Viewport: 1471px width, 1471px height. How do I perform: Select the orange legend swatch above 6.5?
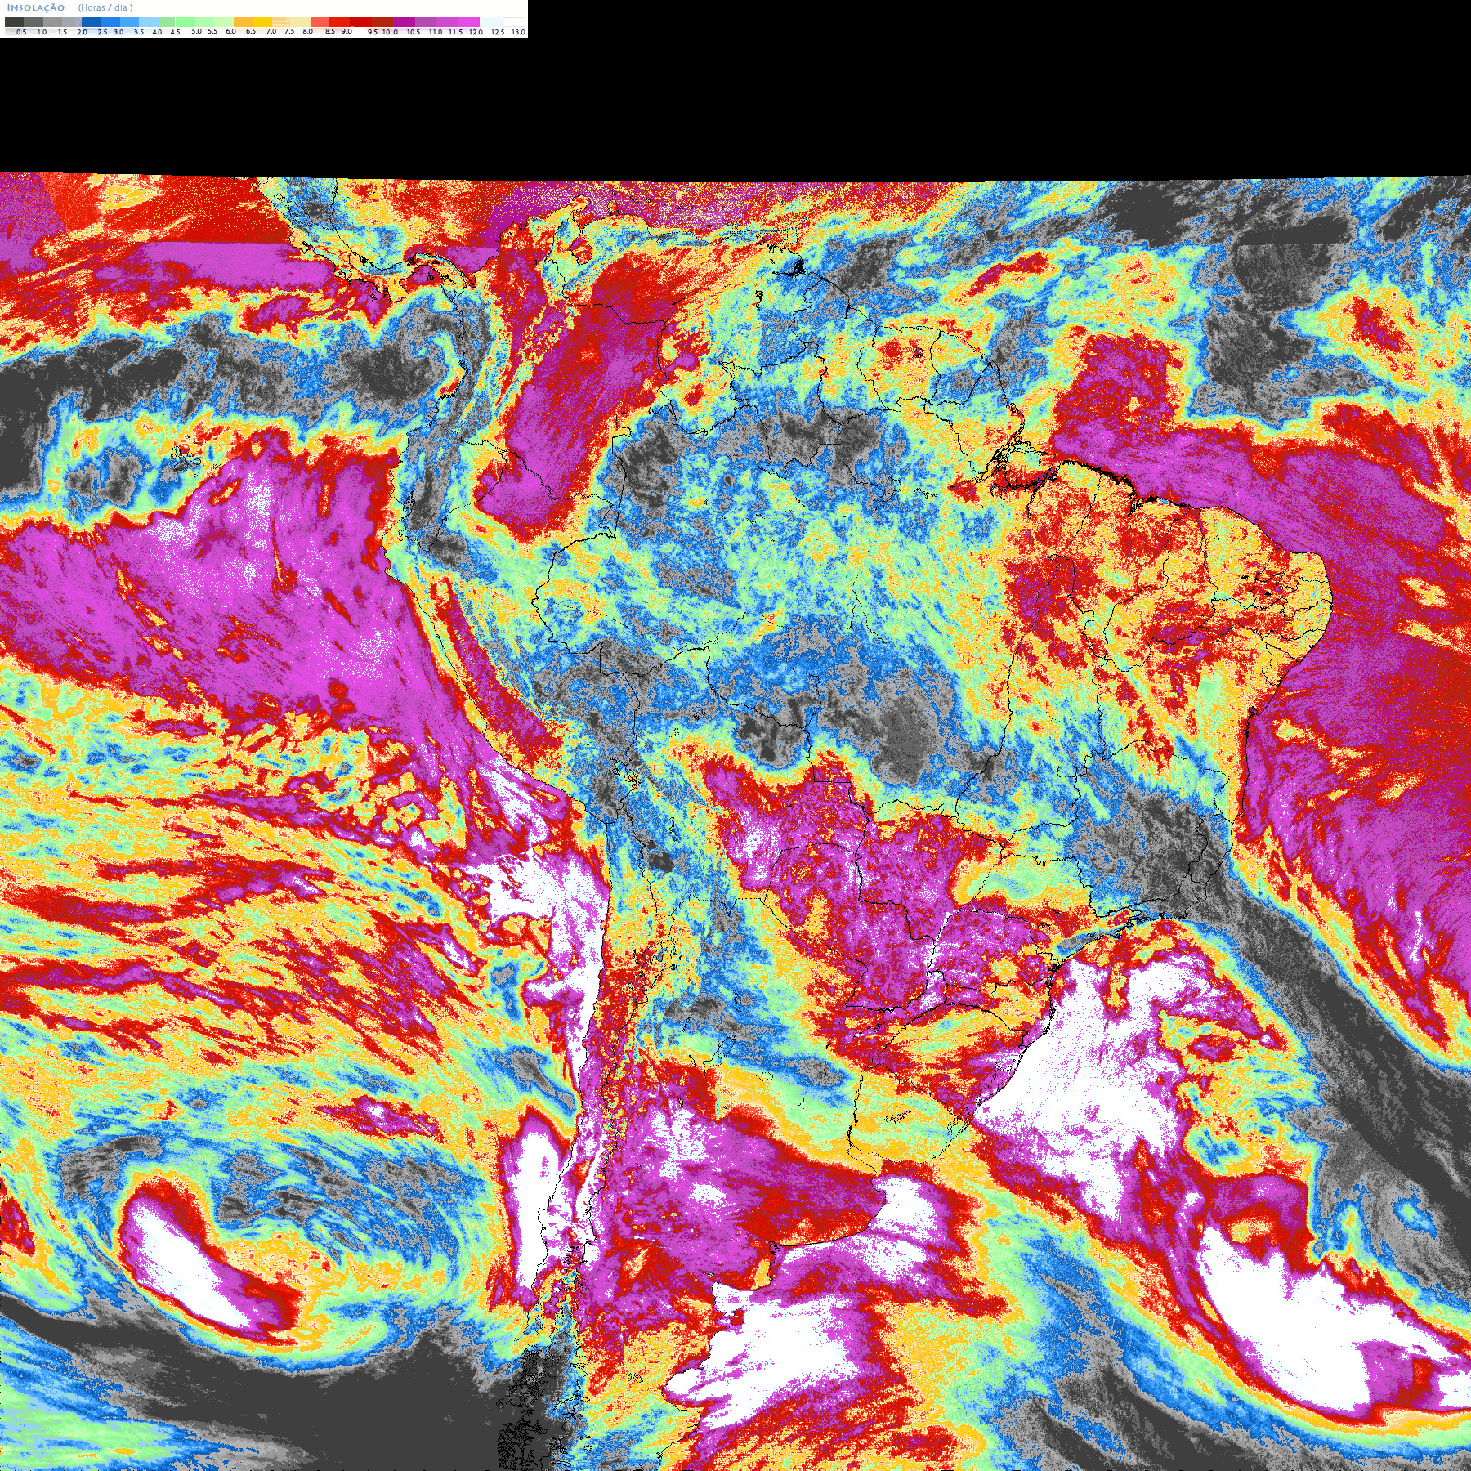(x=243, y=22)
